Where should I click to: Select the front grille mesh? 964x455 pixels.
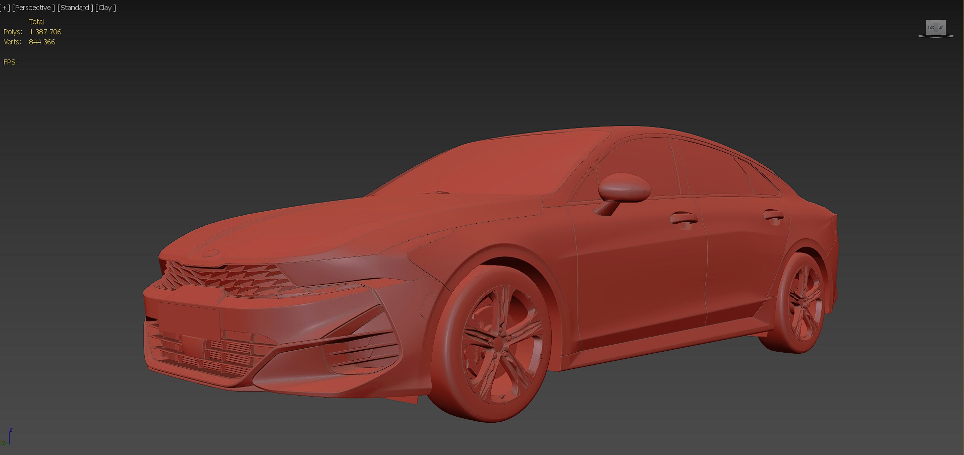click(224, 279)
